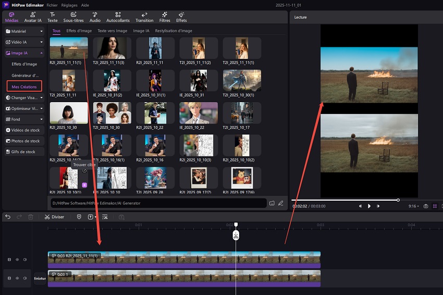Image resolution: width=443 pixels, height=295 pixels.
Task: Switch to the Texte vers Image tab
Action: pos(112,31)
